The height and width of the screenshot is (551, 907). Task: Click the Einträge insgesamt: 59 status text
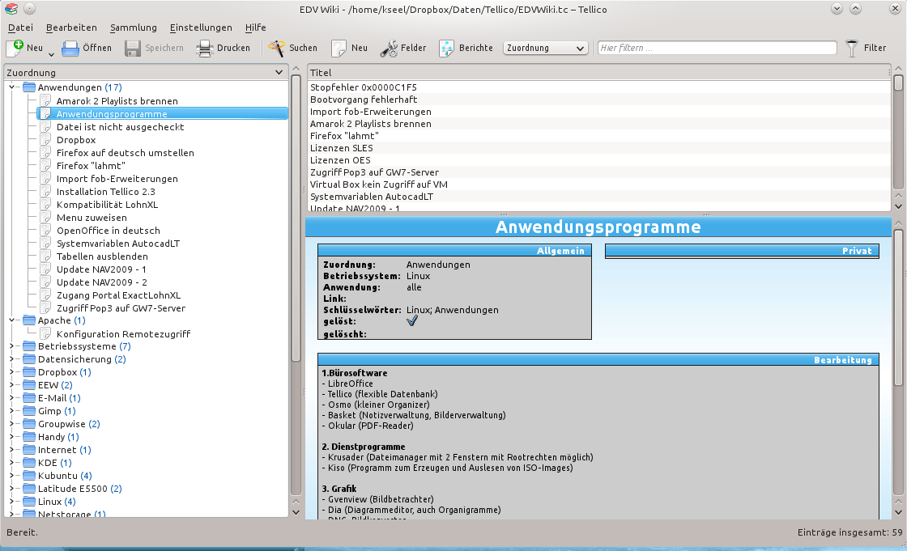pyautogui.click(x=850, y=532)
